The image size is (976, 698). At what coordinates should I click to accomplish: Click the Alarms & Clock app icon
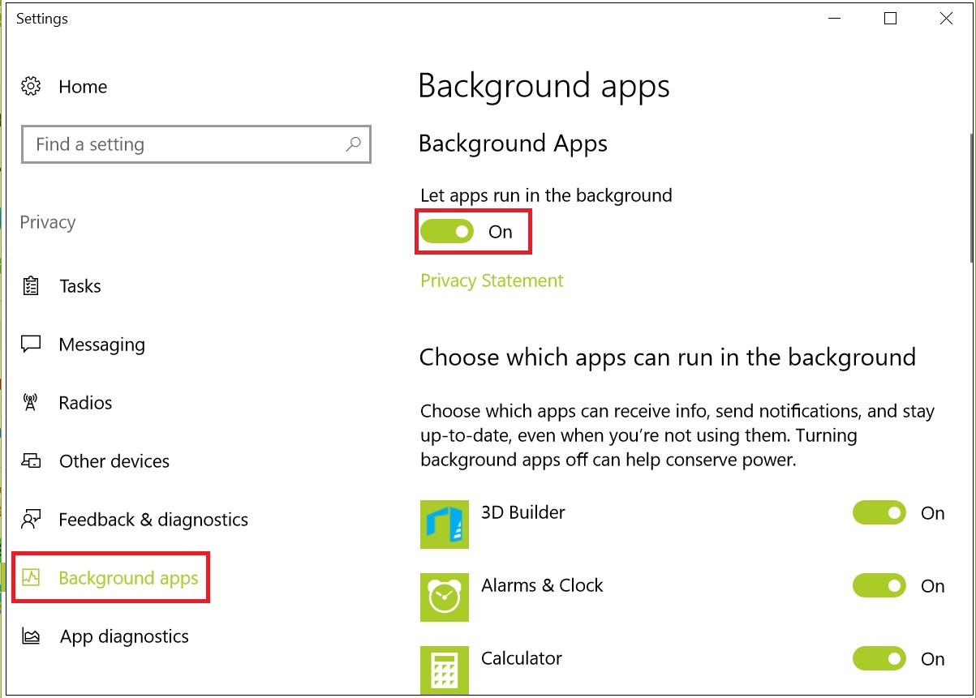tap(445, 597)
